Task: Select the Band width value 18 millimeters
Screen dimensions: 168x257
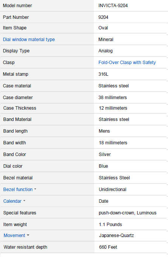Action: click(113, 143)
